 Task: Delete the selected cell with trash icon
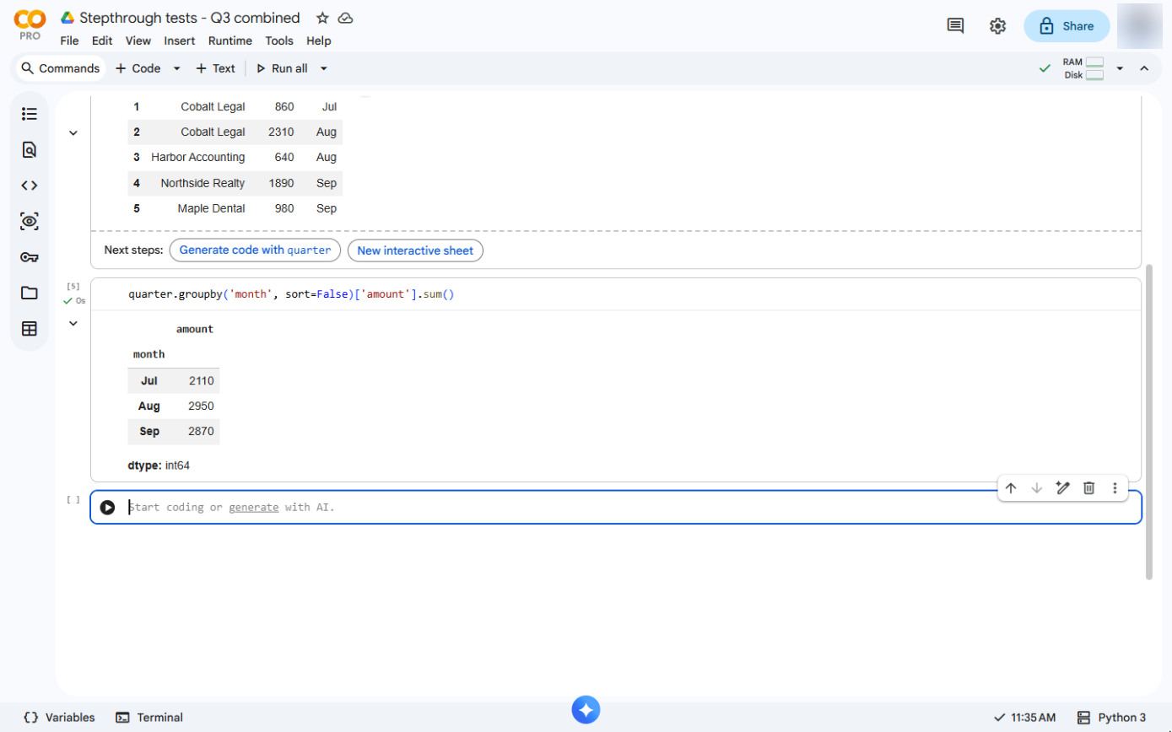(1089, 487)
